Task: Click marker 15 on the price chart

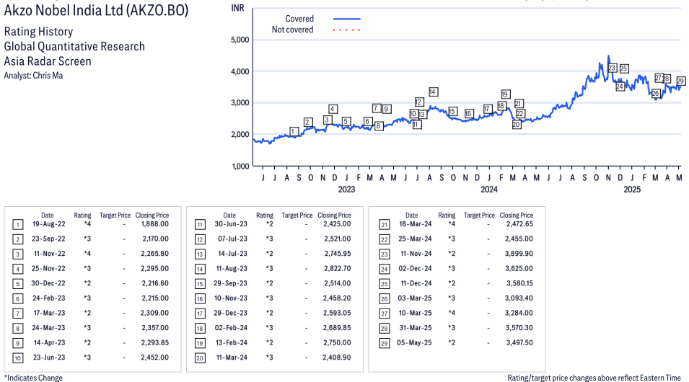Action: (452, 112)
